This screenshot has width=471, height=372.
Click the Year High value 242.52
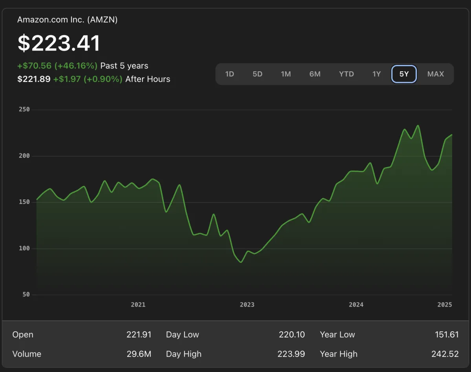445,354
